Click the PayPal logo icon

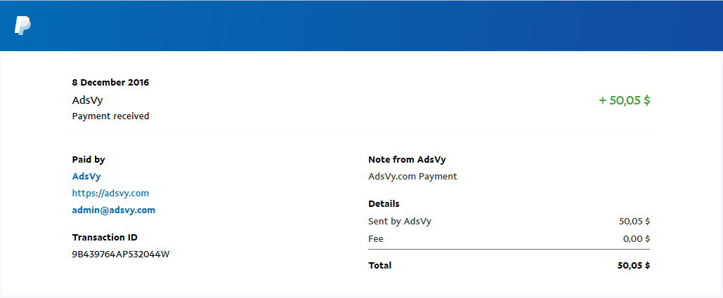pos(22,25)
